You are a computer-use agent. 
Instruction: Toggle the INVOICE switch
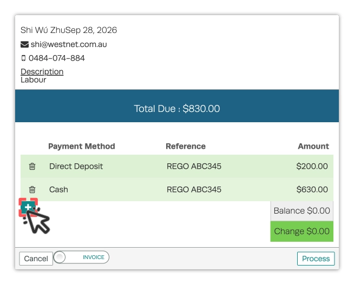pyautogui.click(x=81, y=257)
